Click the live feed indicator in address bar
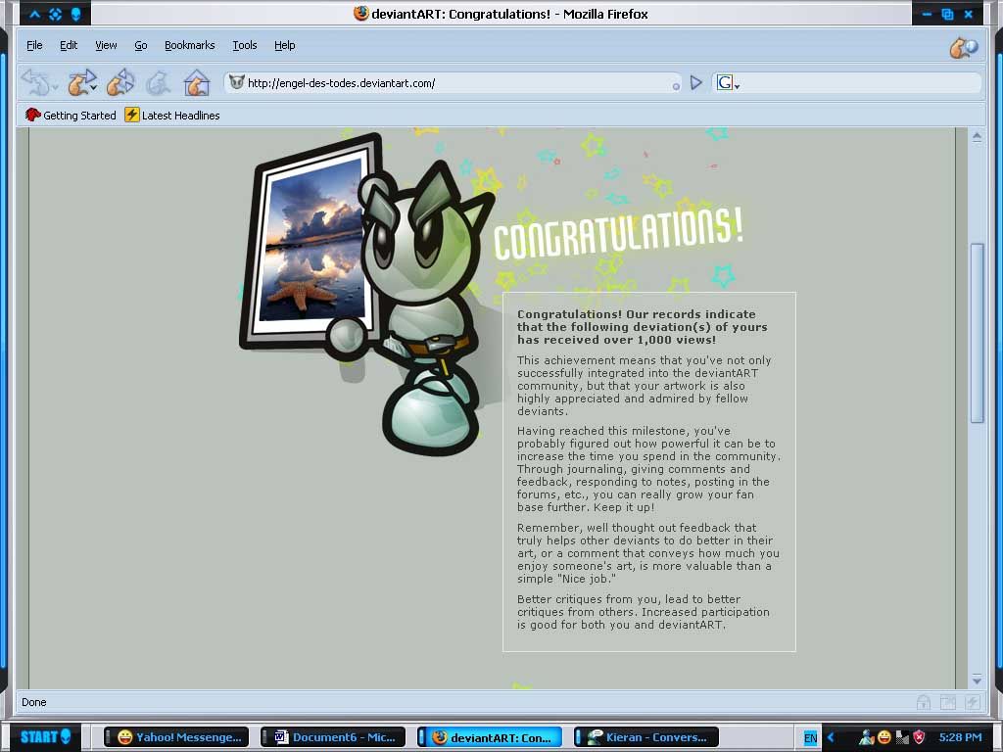The width and height of the screenshot is (1003, 752). point(676,86)
